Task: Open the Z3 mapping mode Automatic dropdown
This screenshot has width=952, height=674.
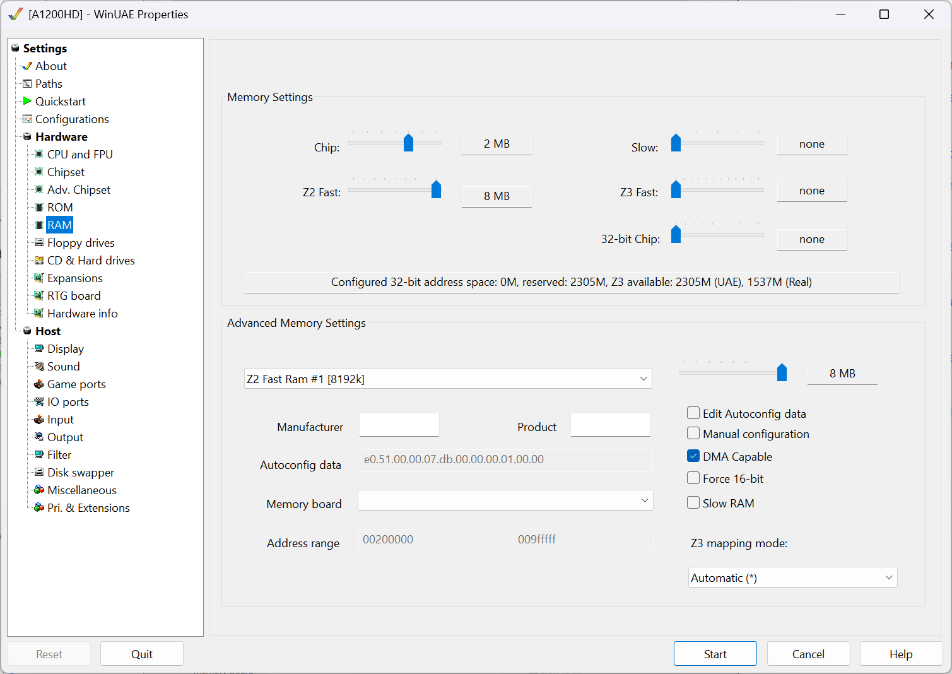Action: pyautogui.click(x=792, y=577)
